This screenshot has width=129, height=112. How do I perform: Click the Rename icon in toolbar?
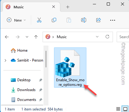point(84,20)
